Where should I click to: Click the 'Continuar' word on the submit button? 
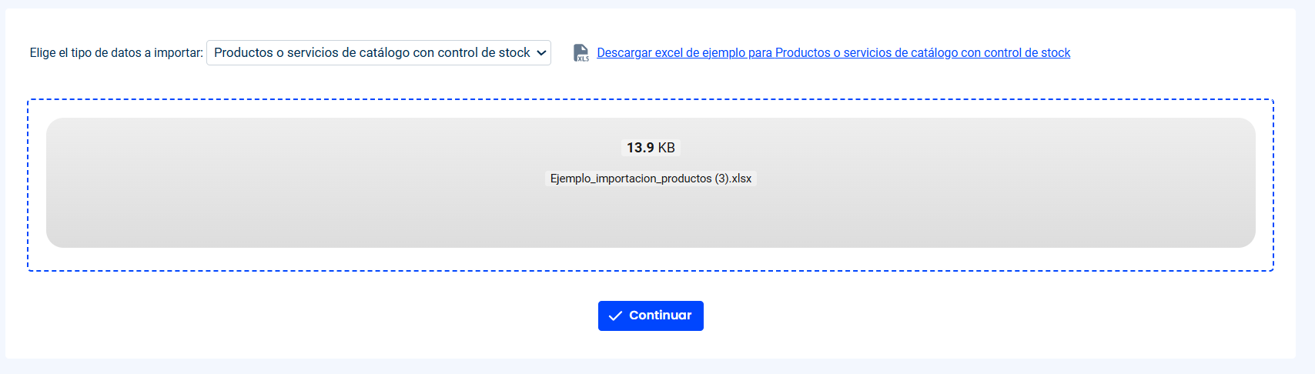click(x=661, y=316)
